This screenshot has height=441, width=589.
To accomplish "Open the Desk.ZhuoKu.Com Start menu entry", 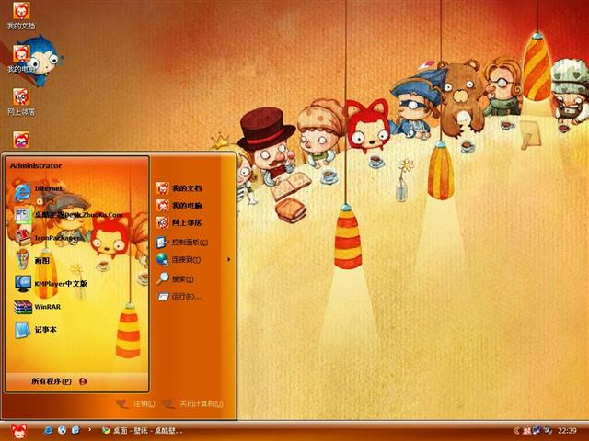I will [69, 215].
